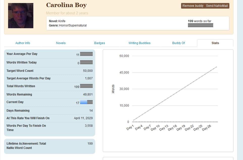Click the 15,000 chart axis label
Image resolution: width=243 pixels, height=160 pixels.
tap(124, 106)
